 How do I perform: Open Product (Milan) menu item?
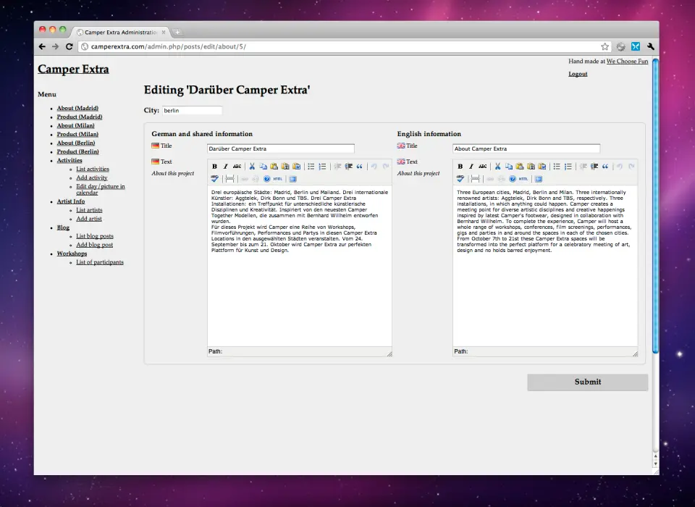coord(77,134)
